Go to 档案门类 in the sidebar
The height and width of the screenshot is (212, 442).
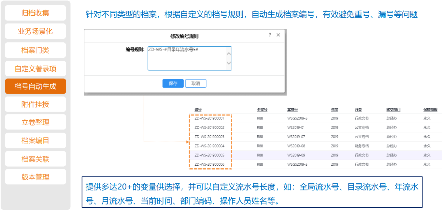[36, 50]
